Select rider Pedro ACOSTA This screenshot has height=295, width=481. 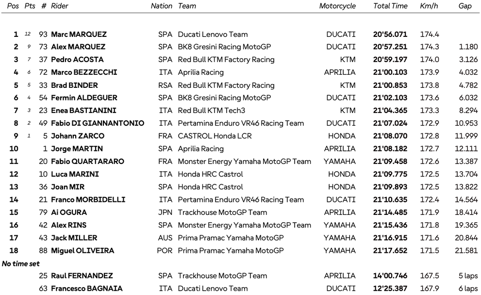coord(77,60)
